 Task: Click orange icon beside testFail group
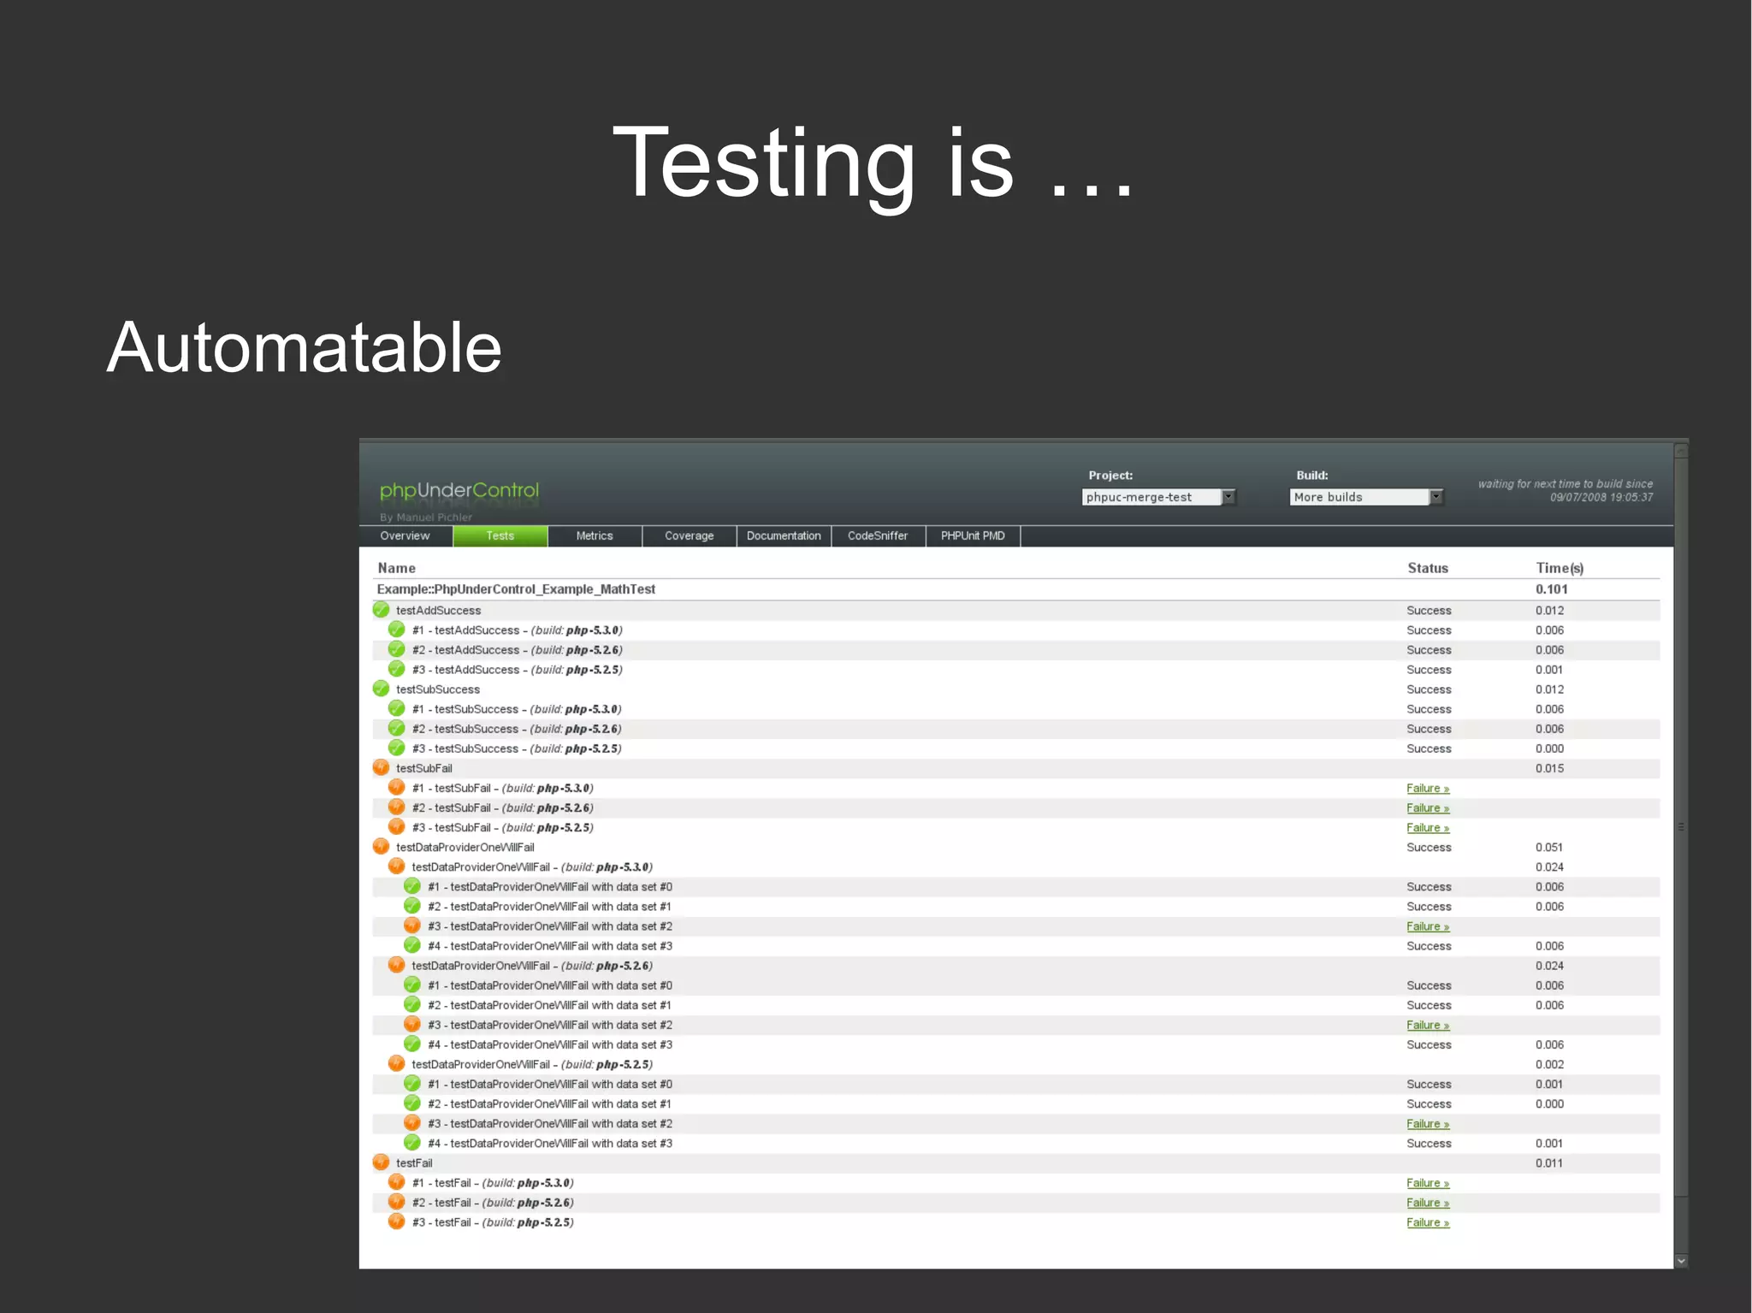pos(382,1162)
